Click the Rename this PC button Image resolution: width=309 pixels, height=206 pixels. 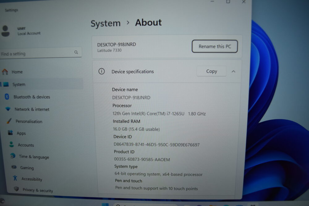pyautogui.click(x=215, y=46)
